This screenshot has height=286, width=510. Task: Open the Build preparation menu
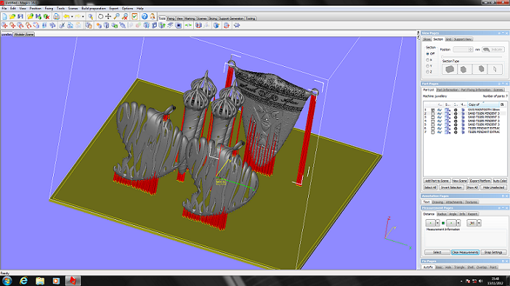click(94, 8)
